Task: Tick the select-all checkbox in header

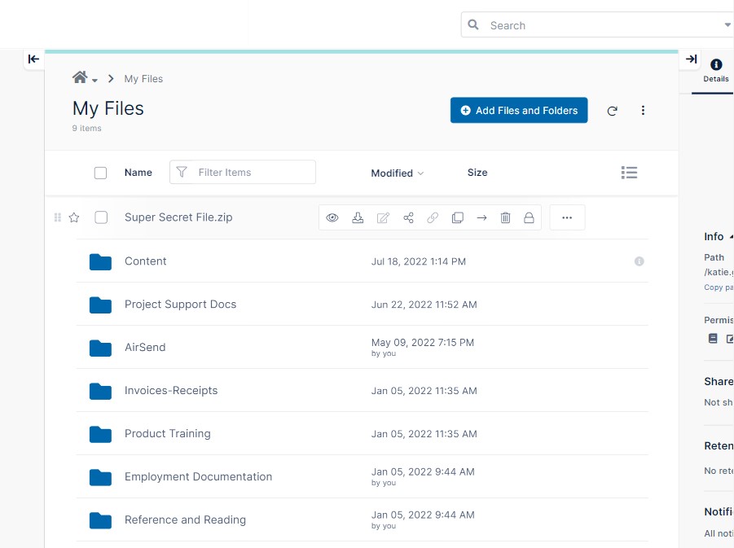Action: tap(101, 173)
